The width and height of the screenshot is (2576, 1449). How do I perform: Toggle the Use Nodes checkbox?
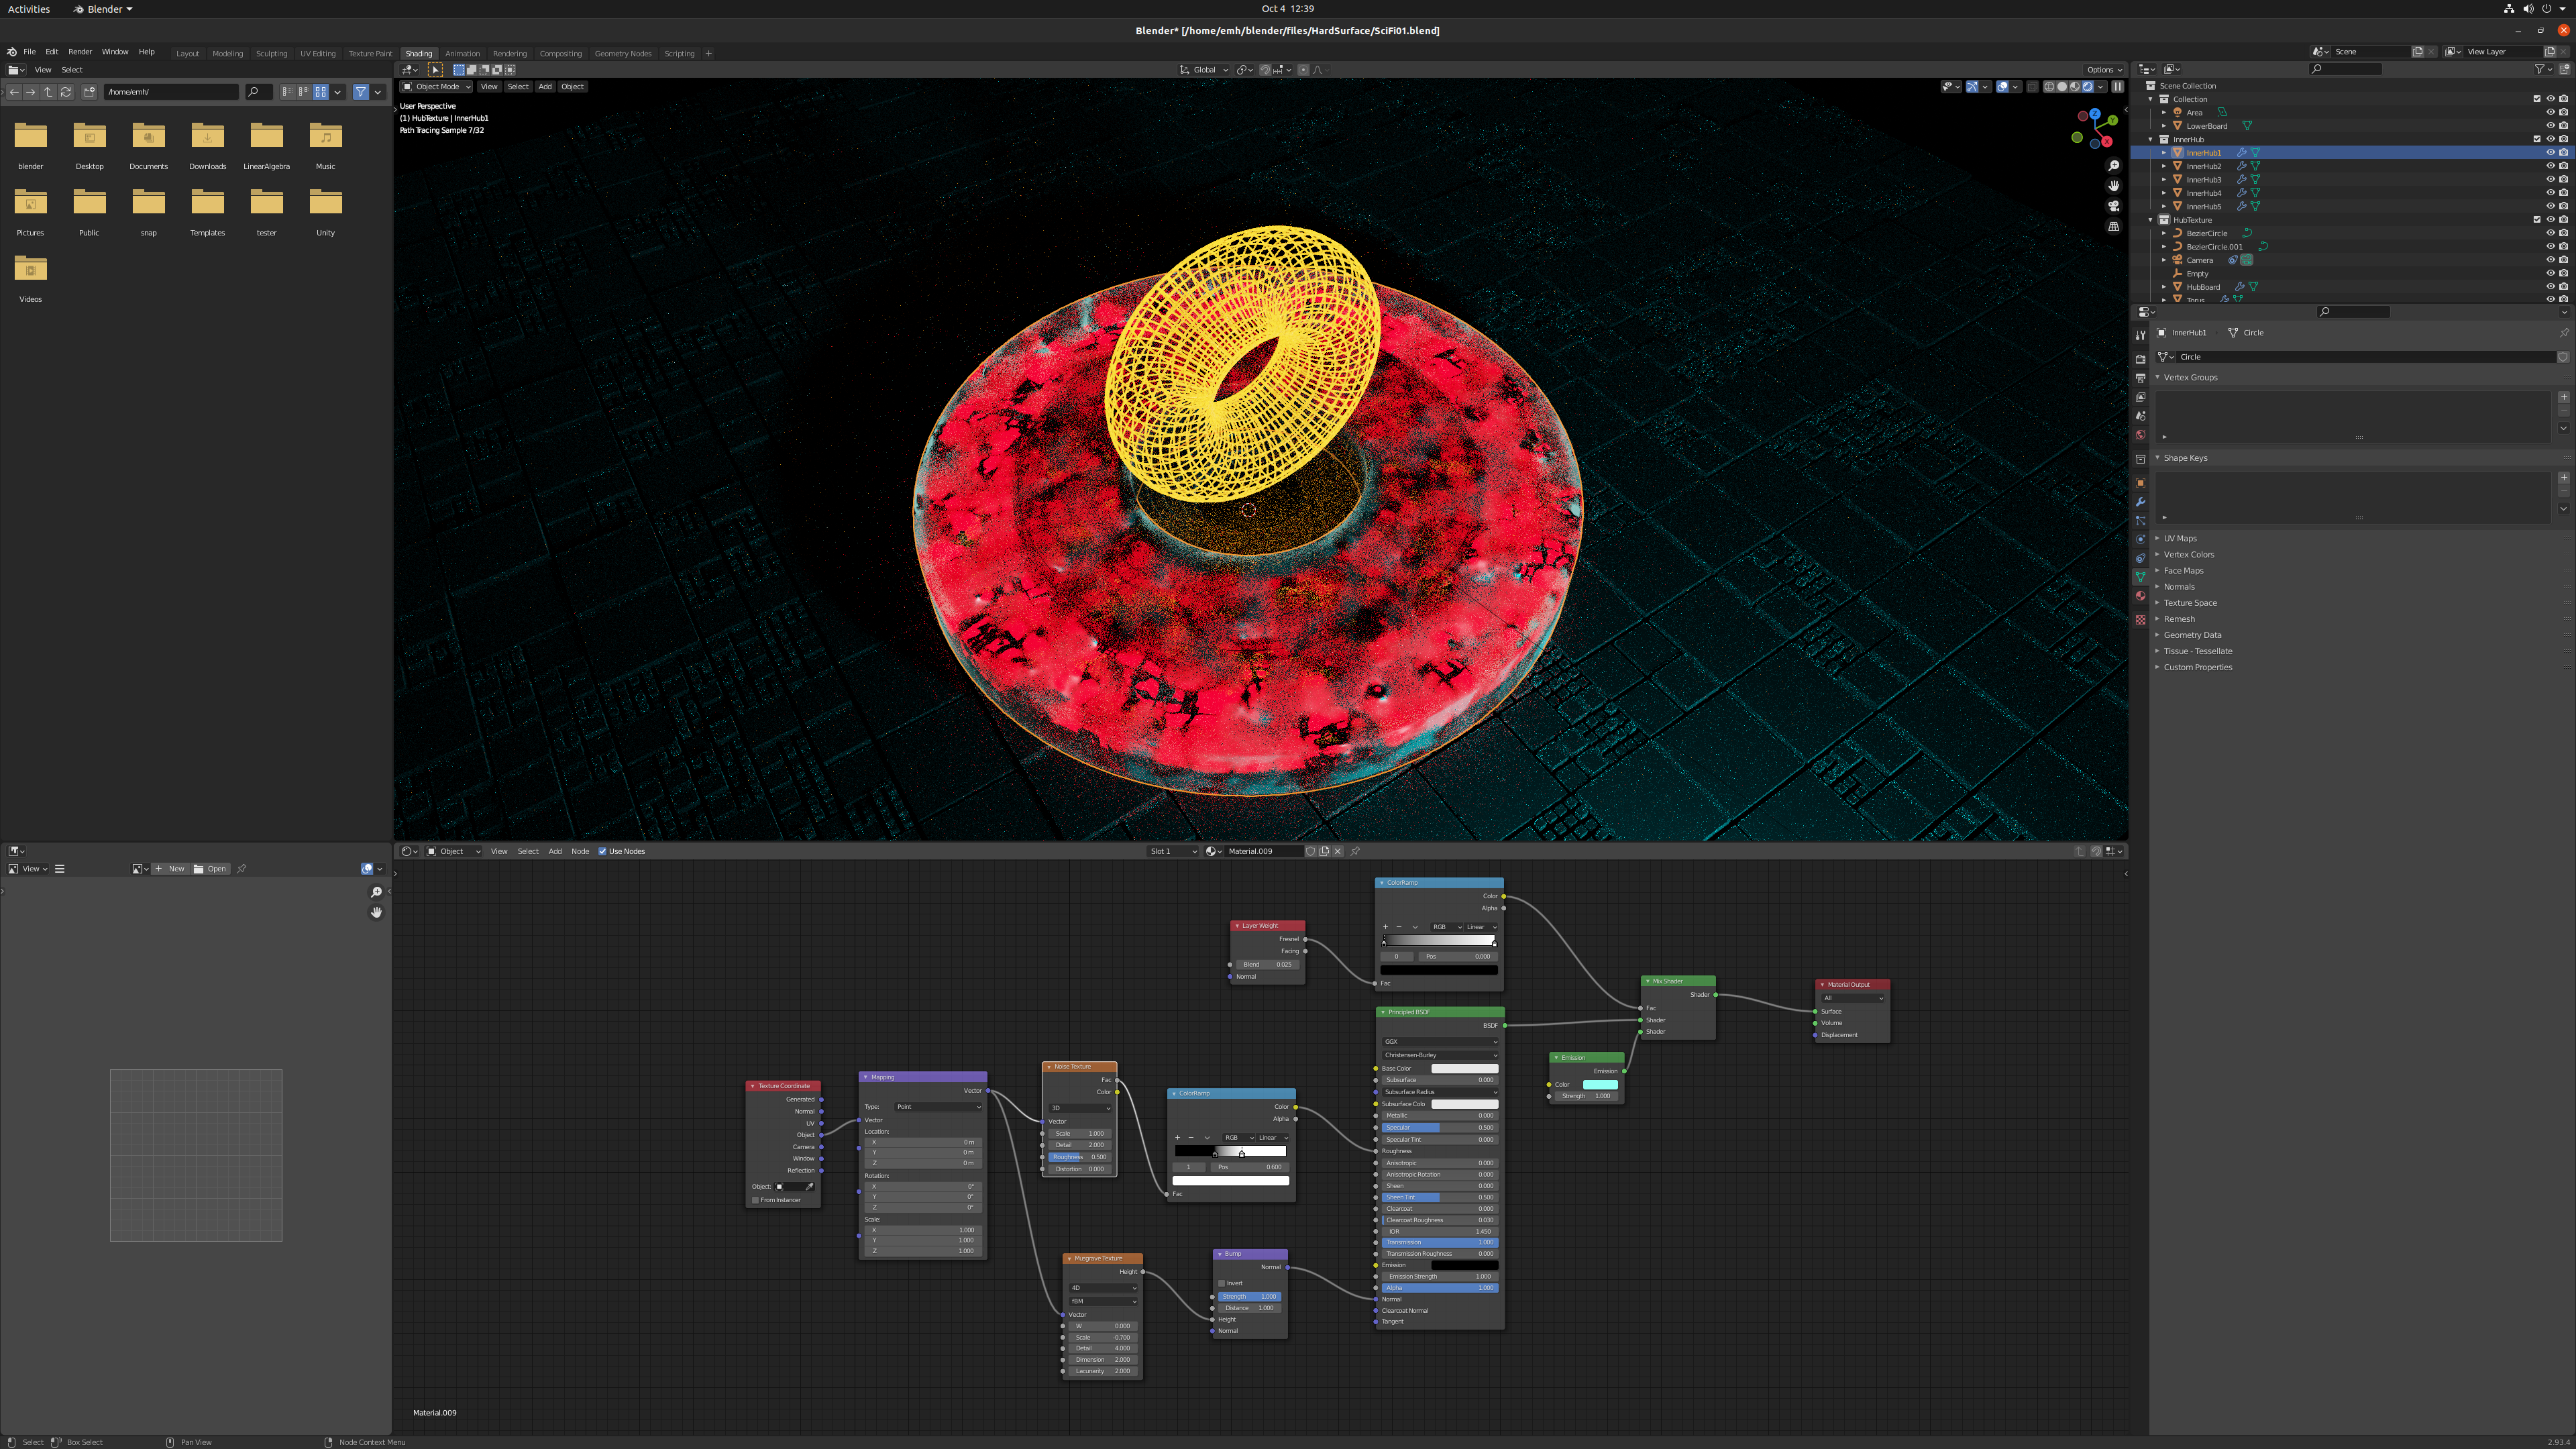pyautogui.click(x=602, y=852)
